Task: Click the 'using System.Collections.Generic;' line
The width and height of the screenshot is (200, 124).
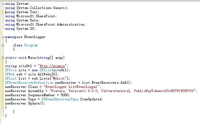Action: tap(37, 8)
